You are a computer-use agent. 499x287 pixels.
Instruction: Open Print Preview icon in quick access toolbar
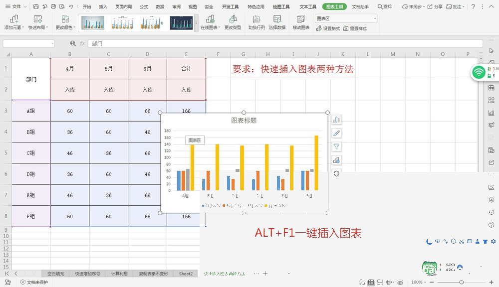62,6
